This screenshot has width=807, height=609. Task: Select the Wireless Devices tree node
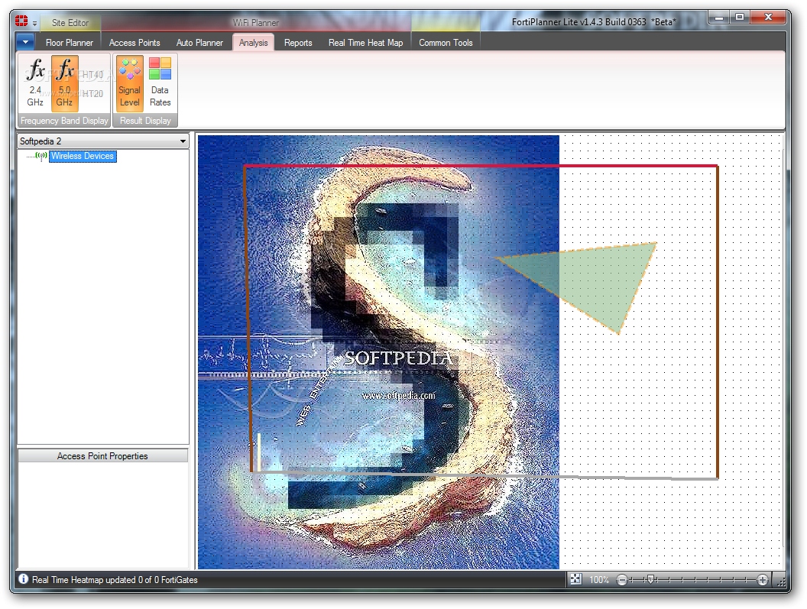pos(83,156)
